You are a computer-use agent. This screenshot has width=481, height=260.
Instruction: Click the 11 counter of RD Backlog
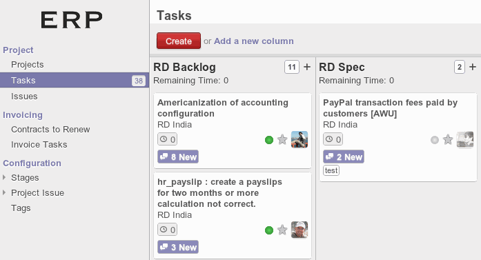292,67
